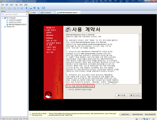The width and height of the screenshot is (157, 120).
Task: Open the power options dropdown arrow
Action: (x=5, y=8)
